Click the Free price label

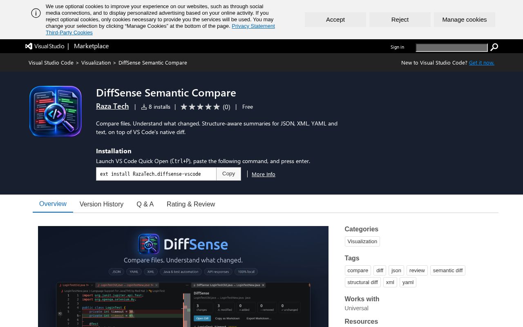pos(248,107)
